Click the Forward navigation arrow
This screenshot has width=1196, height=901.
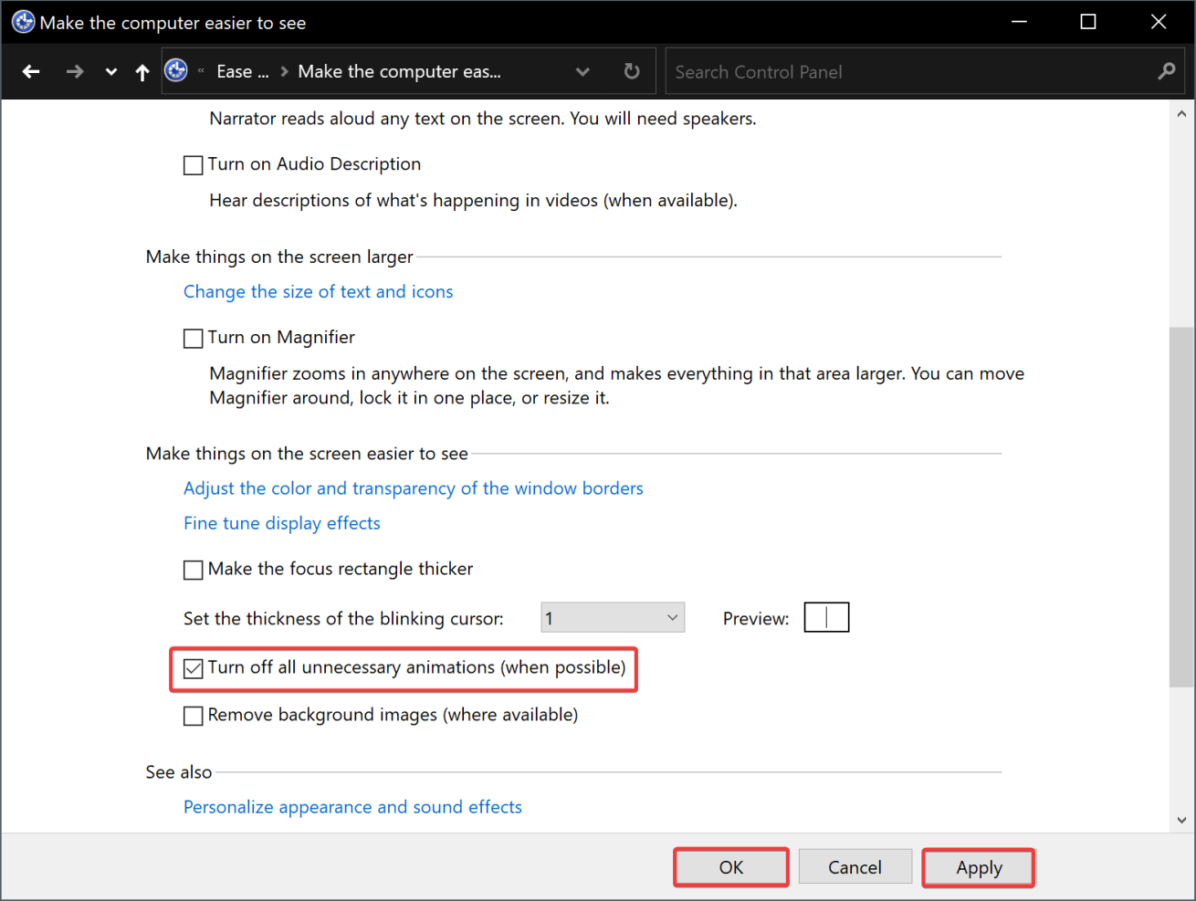coord(75,71)
